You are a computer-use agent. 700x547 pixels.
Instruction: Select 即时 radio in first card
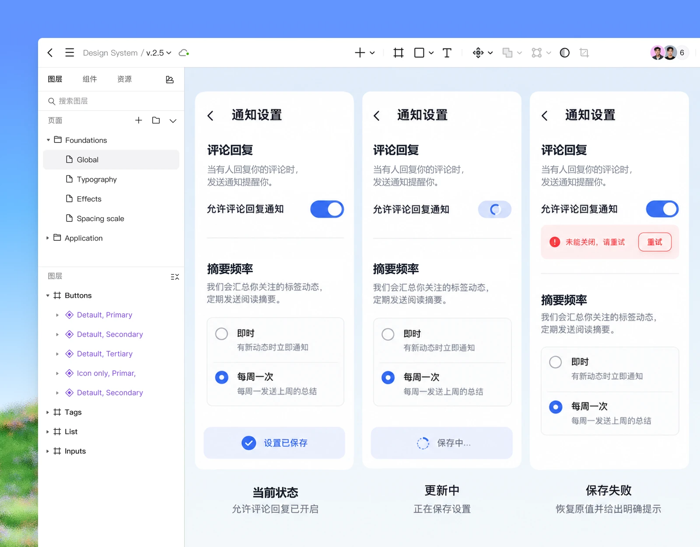(222, 334)
